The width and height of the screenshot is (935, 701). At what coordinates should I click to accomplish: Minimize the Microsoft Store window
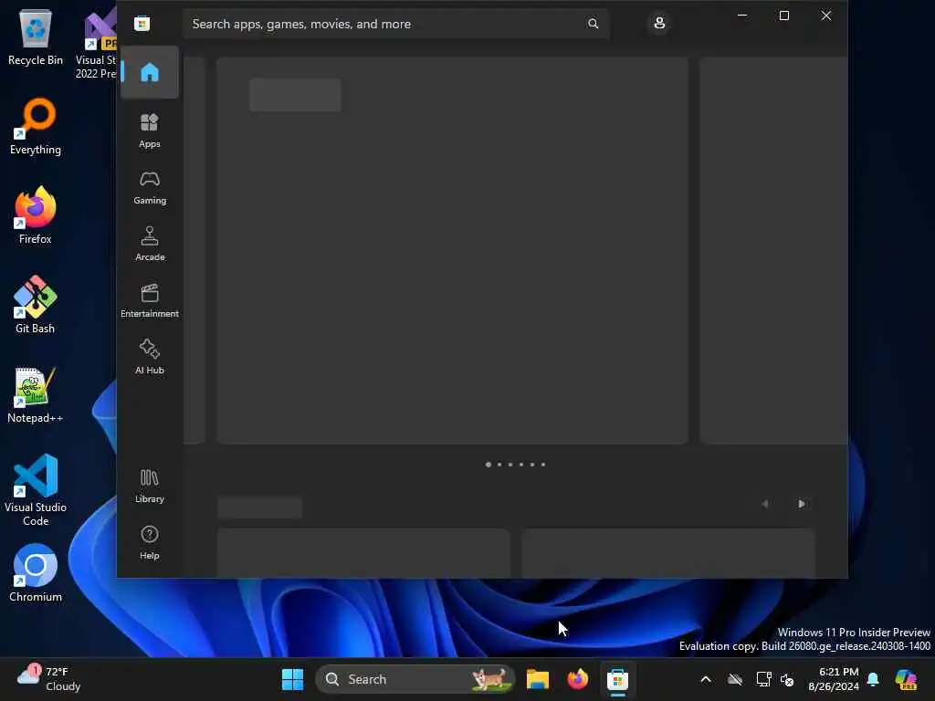click(x=742, y=16)
